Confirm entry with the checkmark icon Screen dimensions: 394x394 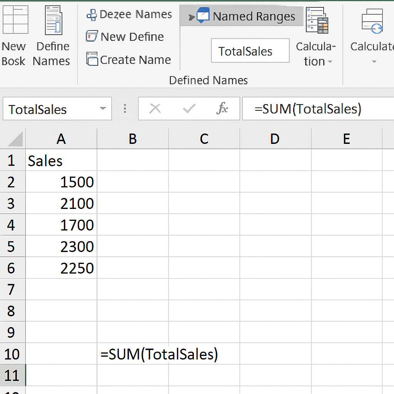(x=189, y=109)
